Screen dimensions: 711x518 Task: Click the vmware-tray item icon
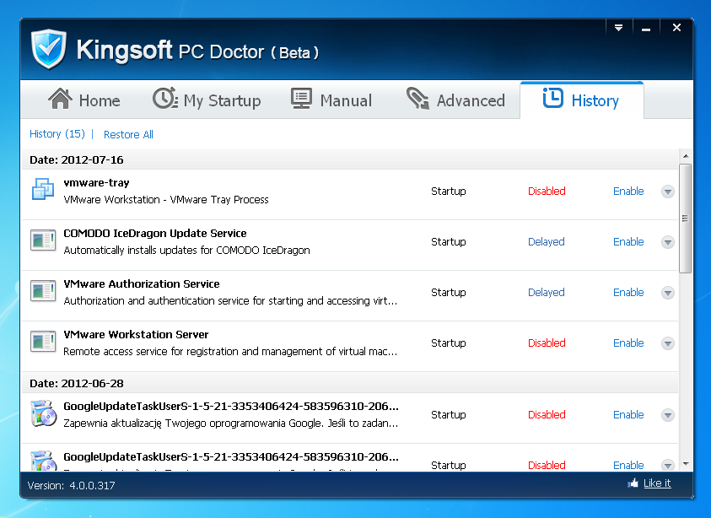click(43, 189)
